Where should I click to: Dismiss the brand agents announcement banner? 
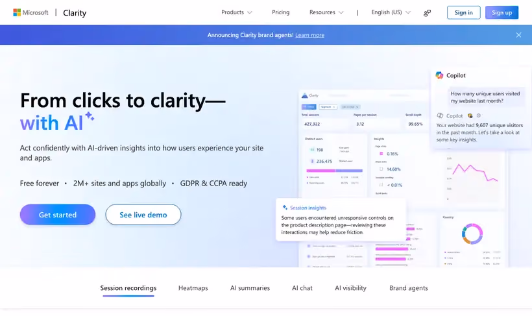pyautogui.click(x=518, y=35)
